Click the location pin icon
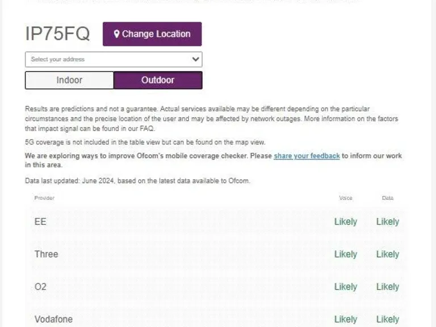The width and height of the screenshot is (436, 327). point(116,34)
